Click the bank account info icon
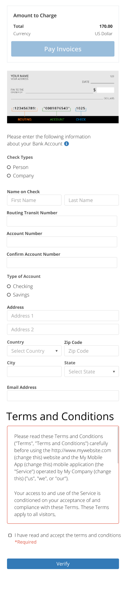Screen dimensions: 126x594 (x=66, y=144)
